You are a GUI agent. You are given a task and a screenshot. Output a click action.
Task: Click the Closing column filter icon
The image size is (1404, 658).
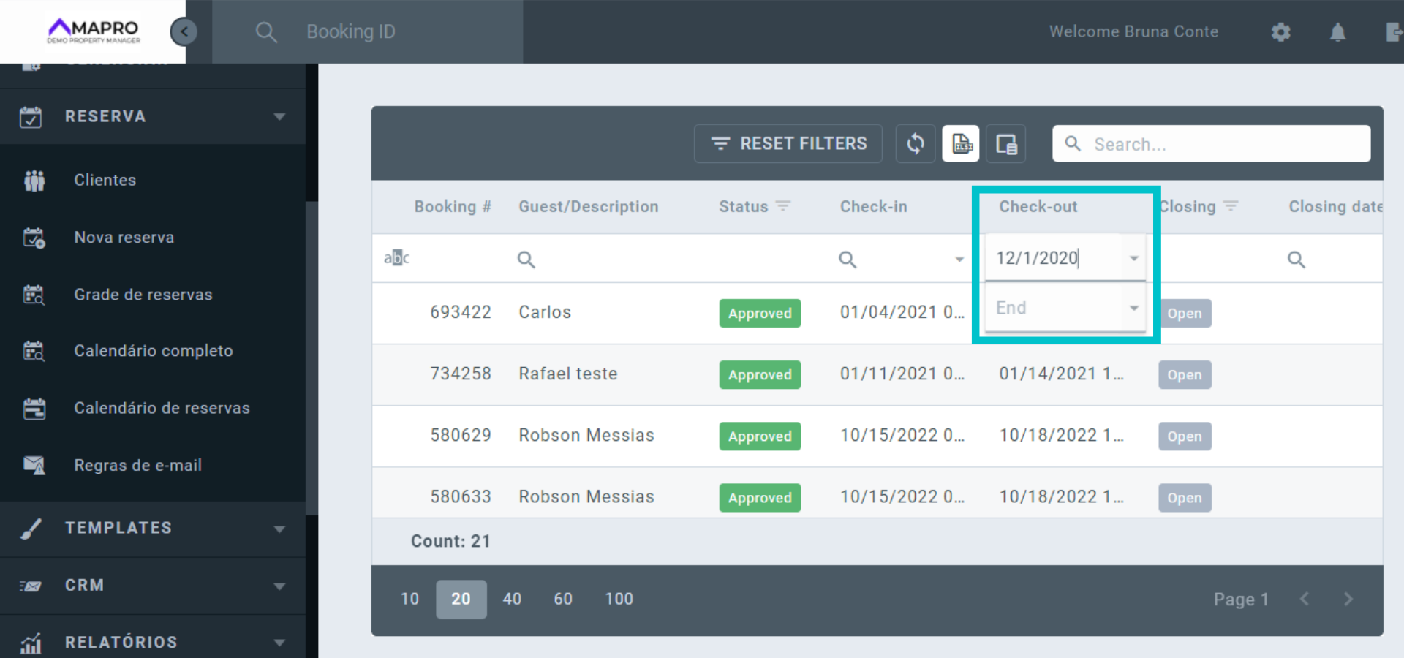click(x=1231, y=206)
